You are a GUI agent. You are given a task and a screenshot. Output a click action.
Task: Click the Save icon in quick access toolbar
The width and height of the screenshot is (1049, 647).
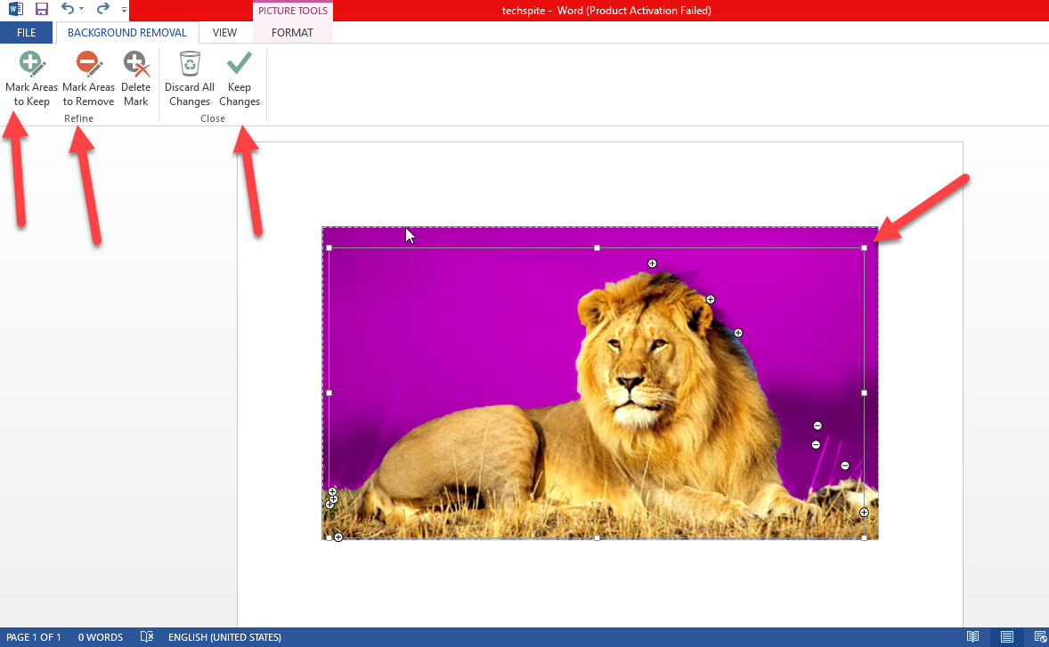pyautogui.click(x=42, y=10)
